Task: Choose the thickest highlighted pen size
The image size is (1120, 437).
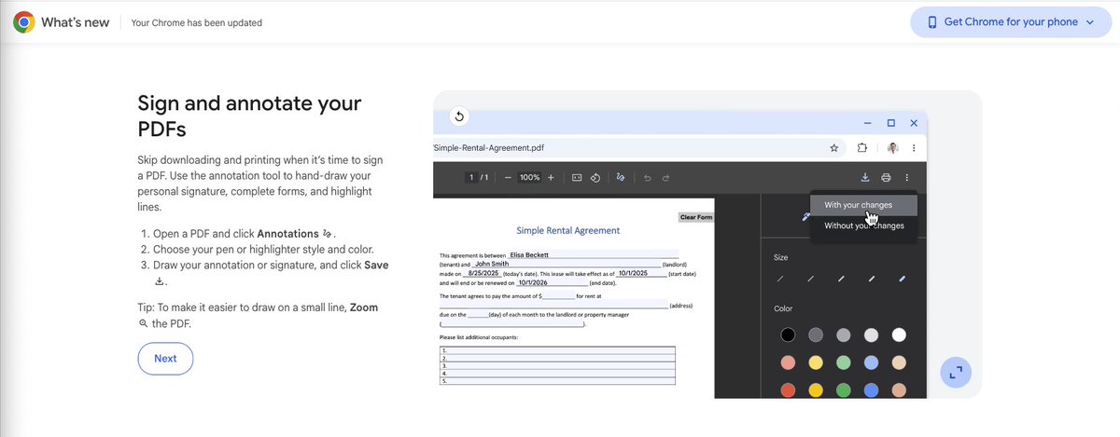Action: point(902,279)
